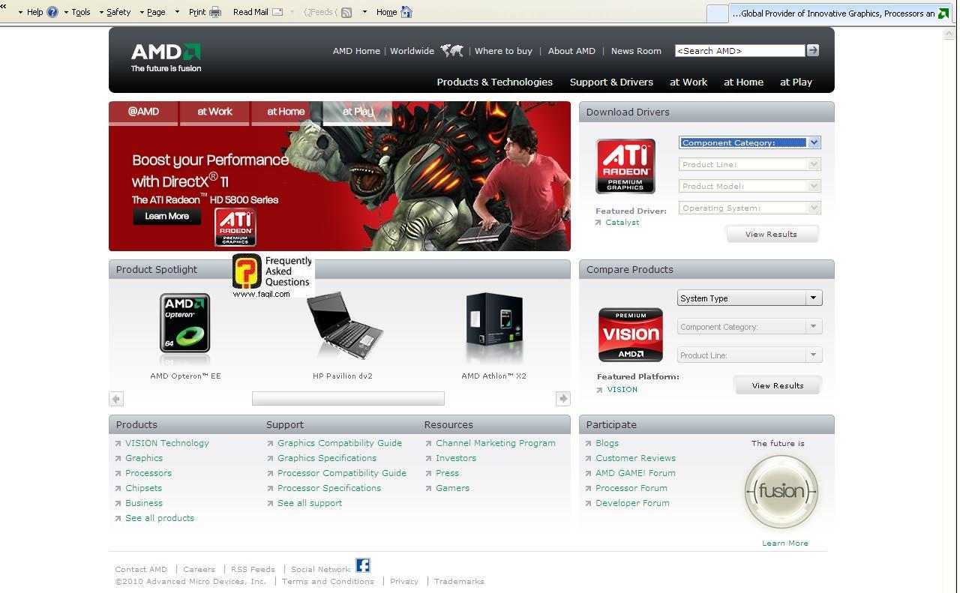
Task: Click Learn More button on banner
Action: pyautogui.click(x=166, y=216)
